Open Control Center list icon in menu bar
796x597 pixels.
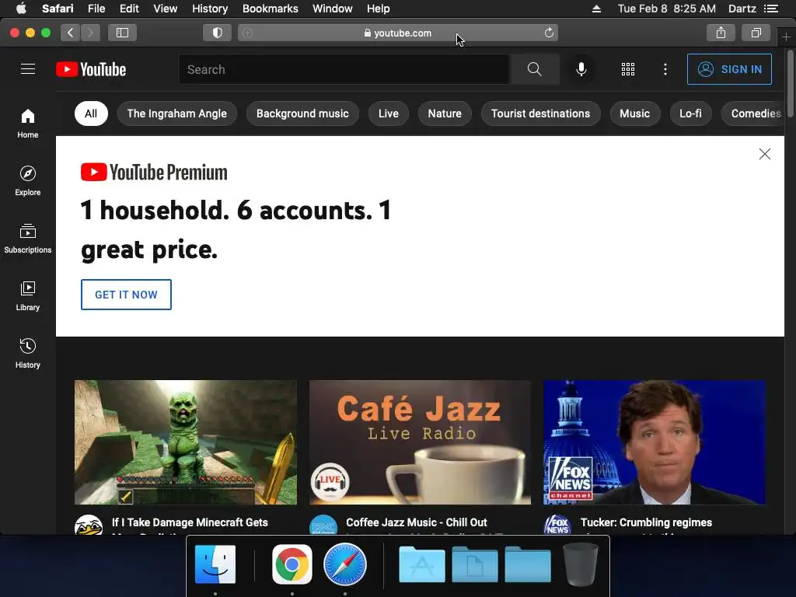771,9
